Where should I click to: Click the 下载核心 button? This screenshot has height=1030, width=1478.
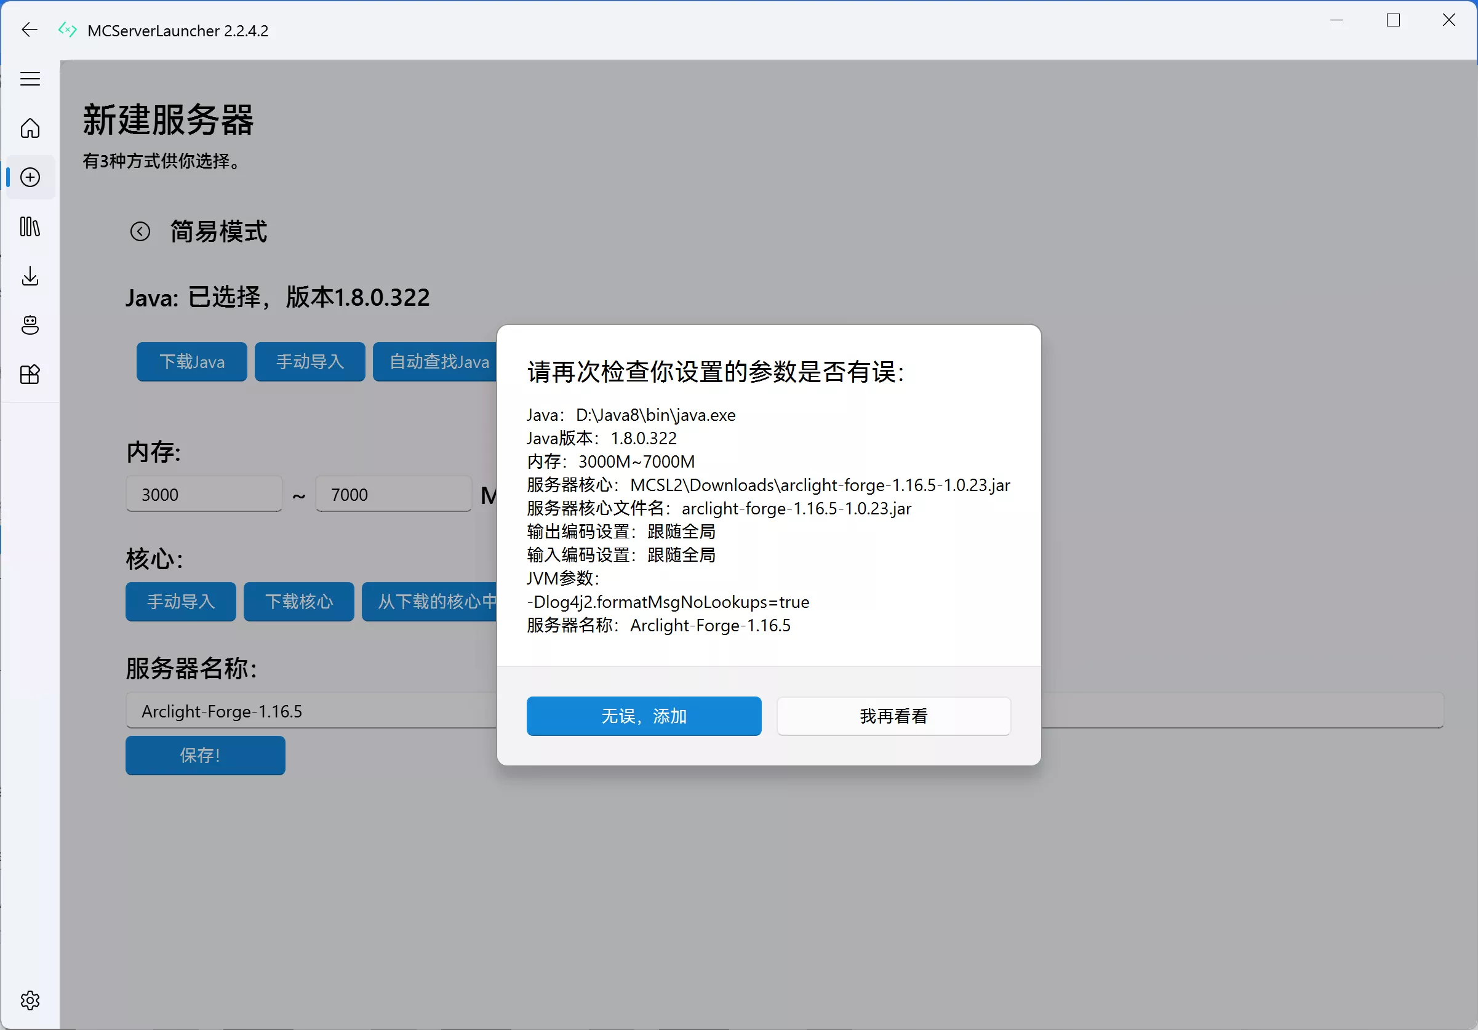click(x=298, y=602)
